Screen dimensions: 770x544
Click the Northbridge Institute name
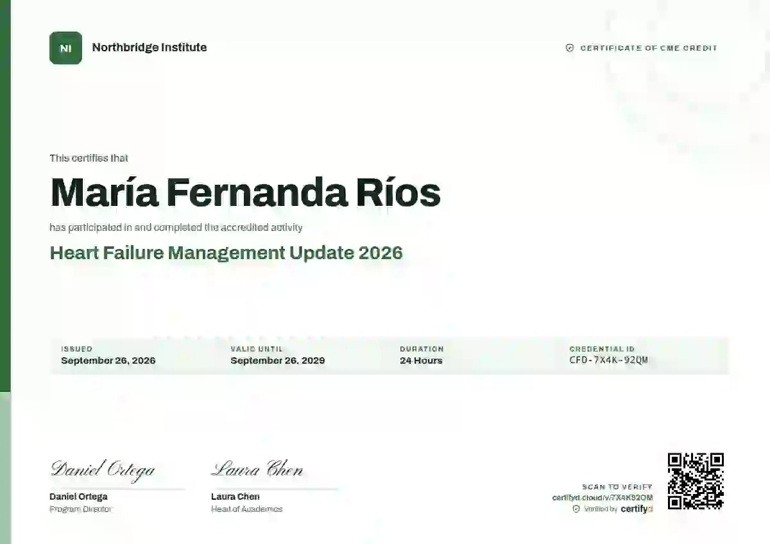pyautogui.click(x=150, y=47)
